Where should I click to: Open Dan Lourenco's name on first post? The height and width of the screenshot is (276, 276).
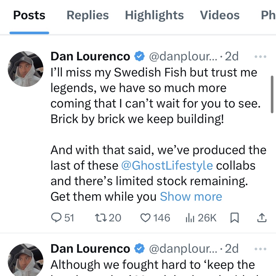(90, 57)
